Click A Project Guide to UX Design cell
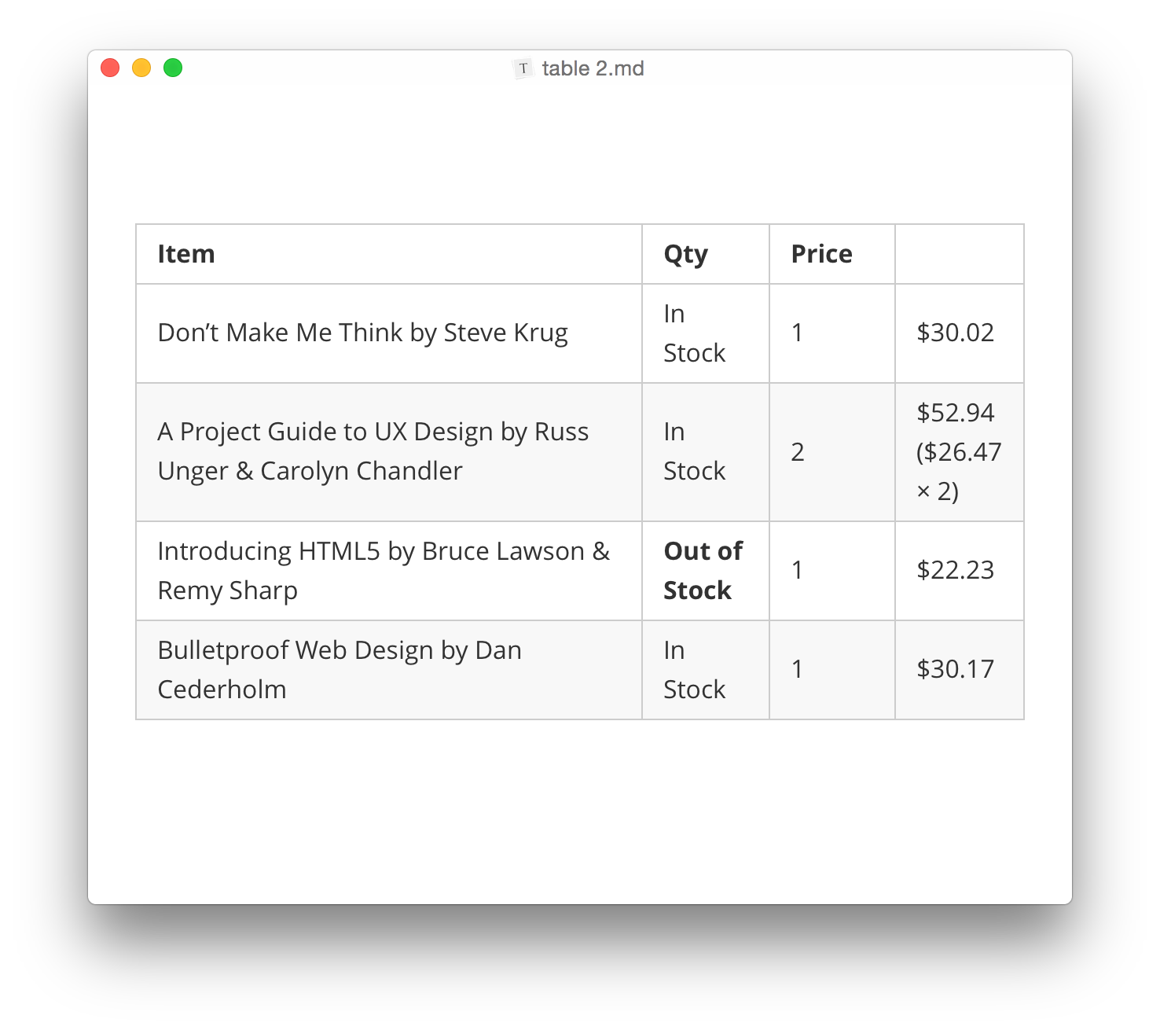Screen dimensions: 1160x1030 373,451
